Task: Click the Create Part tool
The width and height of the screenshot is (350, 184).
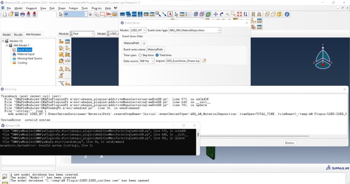Action: (x=61, y=42)
